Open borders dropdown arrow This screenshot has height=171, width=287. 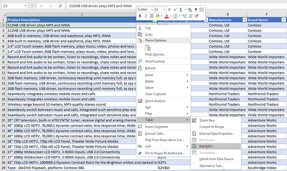[180, 16]
